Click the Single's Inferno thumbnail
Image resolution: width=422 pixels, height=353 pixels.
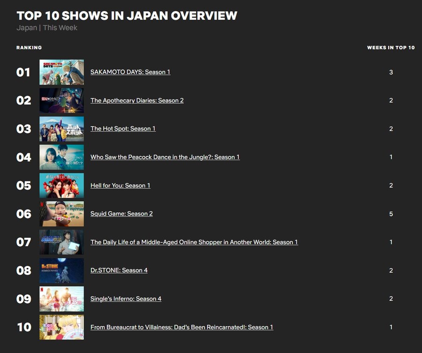pos(61,299)
